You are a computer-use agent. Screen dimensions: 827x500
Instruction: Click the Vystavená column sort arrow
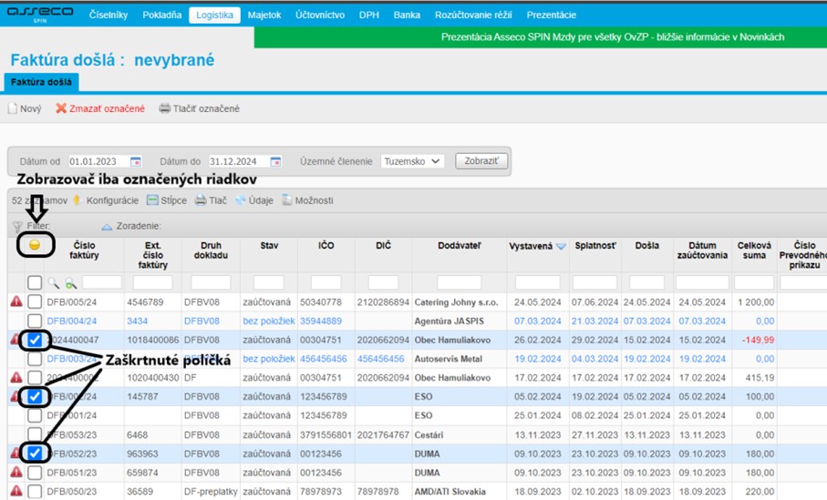561,247
